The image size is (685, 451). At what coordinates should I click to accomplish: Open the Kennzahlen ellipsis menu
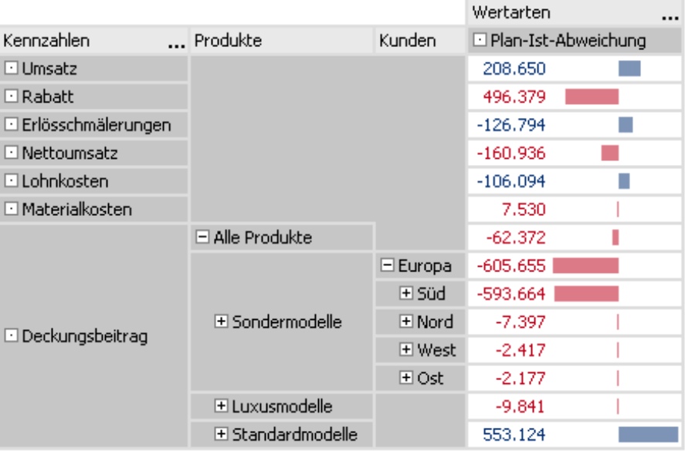pyautogui.click(x=177, y=45)
